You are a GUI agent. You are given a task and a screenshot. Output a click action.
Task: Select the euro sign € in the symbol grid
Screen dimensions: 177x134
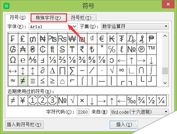click(102, 39)
